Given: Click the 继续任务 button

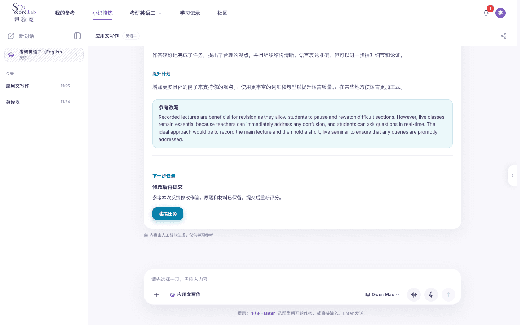Looking at the screenshot, I should click(x=168, y=213).
